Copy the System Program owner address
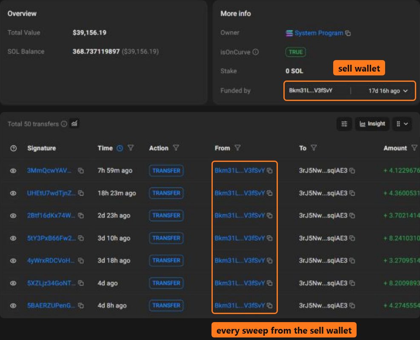Screen dimensions: 420x340 [x=348, y=33]
